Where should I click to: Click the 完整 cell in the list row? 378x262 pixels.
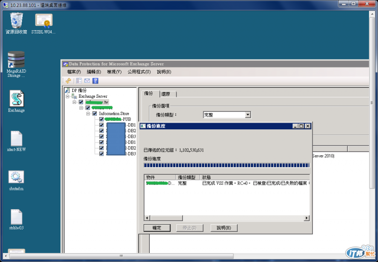click(182, 183)
